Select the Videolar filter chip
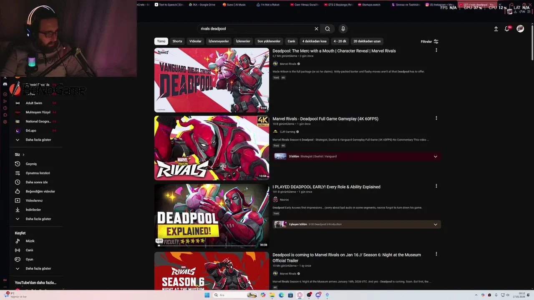This screenshot has height=300, width=534. pos(195,41)
